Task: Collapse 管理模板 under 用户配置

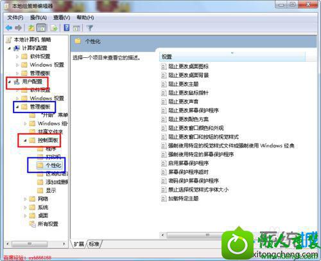Action: point(17,107)
